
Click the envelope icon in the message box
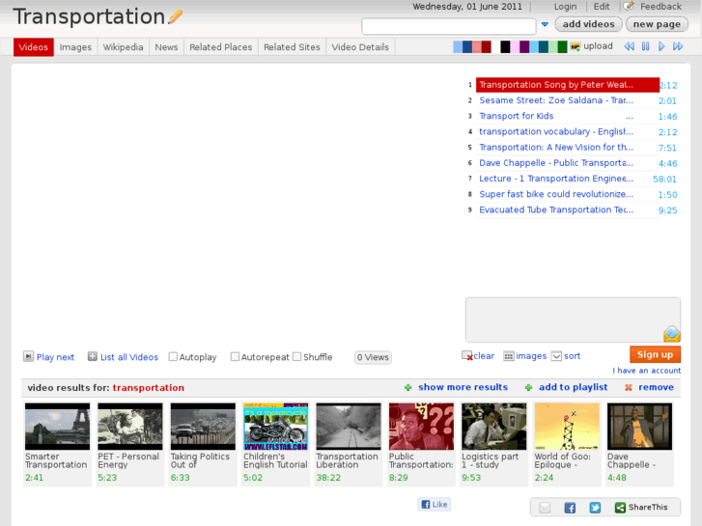click(x=671, y=334)
